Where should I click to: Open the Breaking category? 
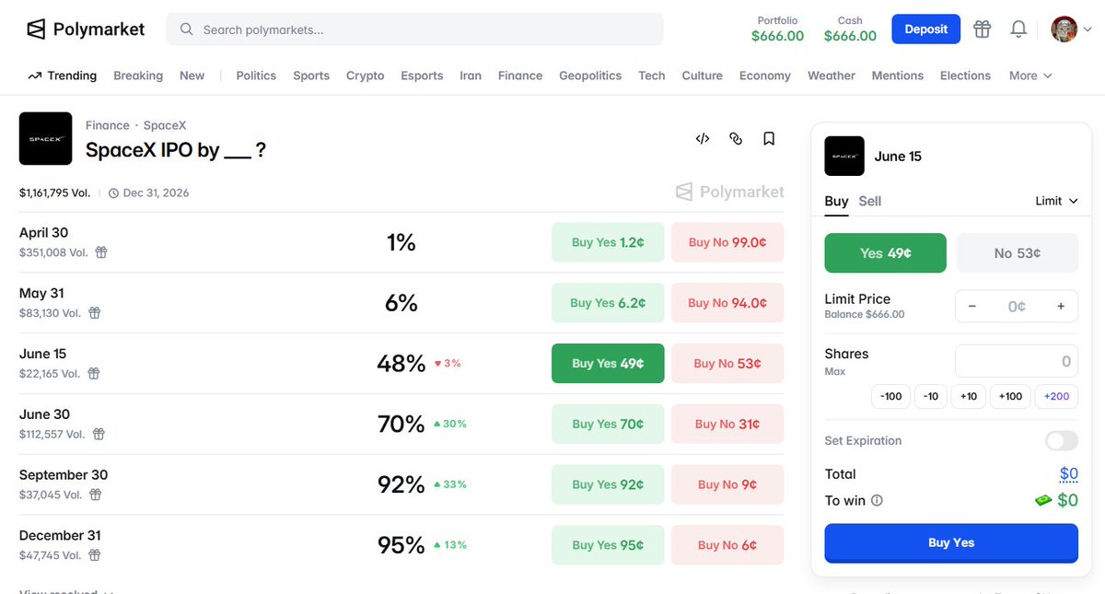click(138, 76)
